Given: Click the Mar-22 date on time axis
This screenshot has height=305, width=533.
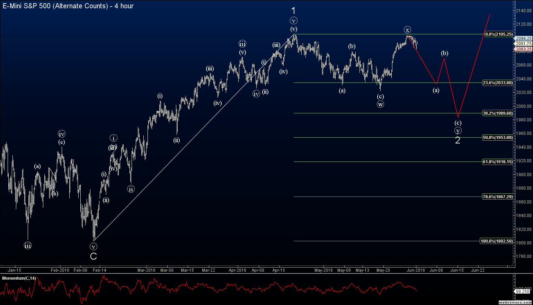Looking at the screenshot, I should 208,270.
